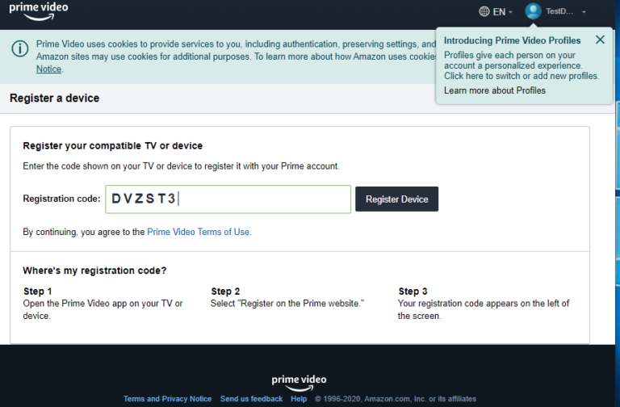Click the Where's my registration code? heading
This screenshot has width=620, height=407.
coord(94,271)
